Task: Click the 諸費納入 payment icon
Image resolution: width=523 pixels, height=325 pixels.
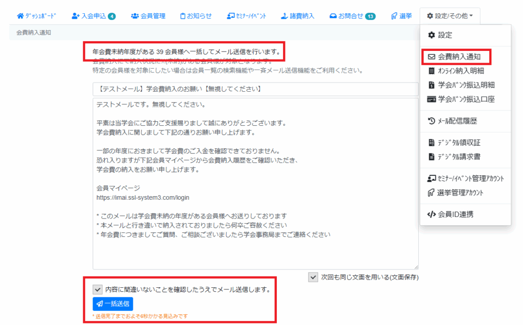Action: pyautogui.click(x=284, y=16)
